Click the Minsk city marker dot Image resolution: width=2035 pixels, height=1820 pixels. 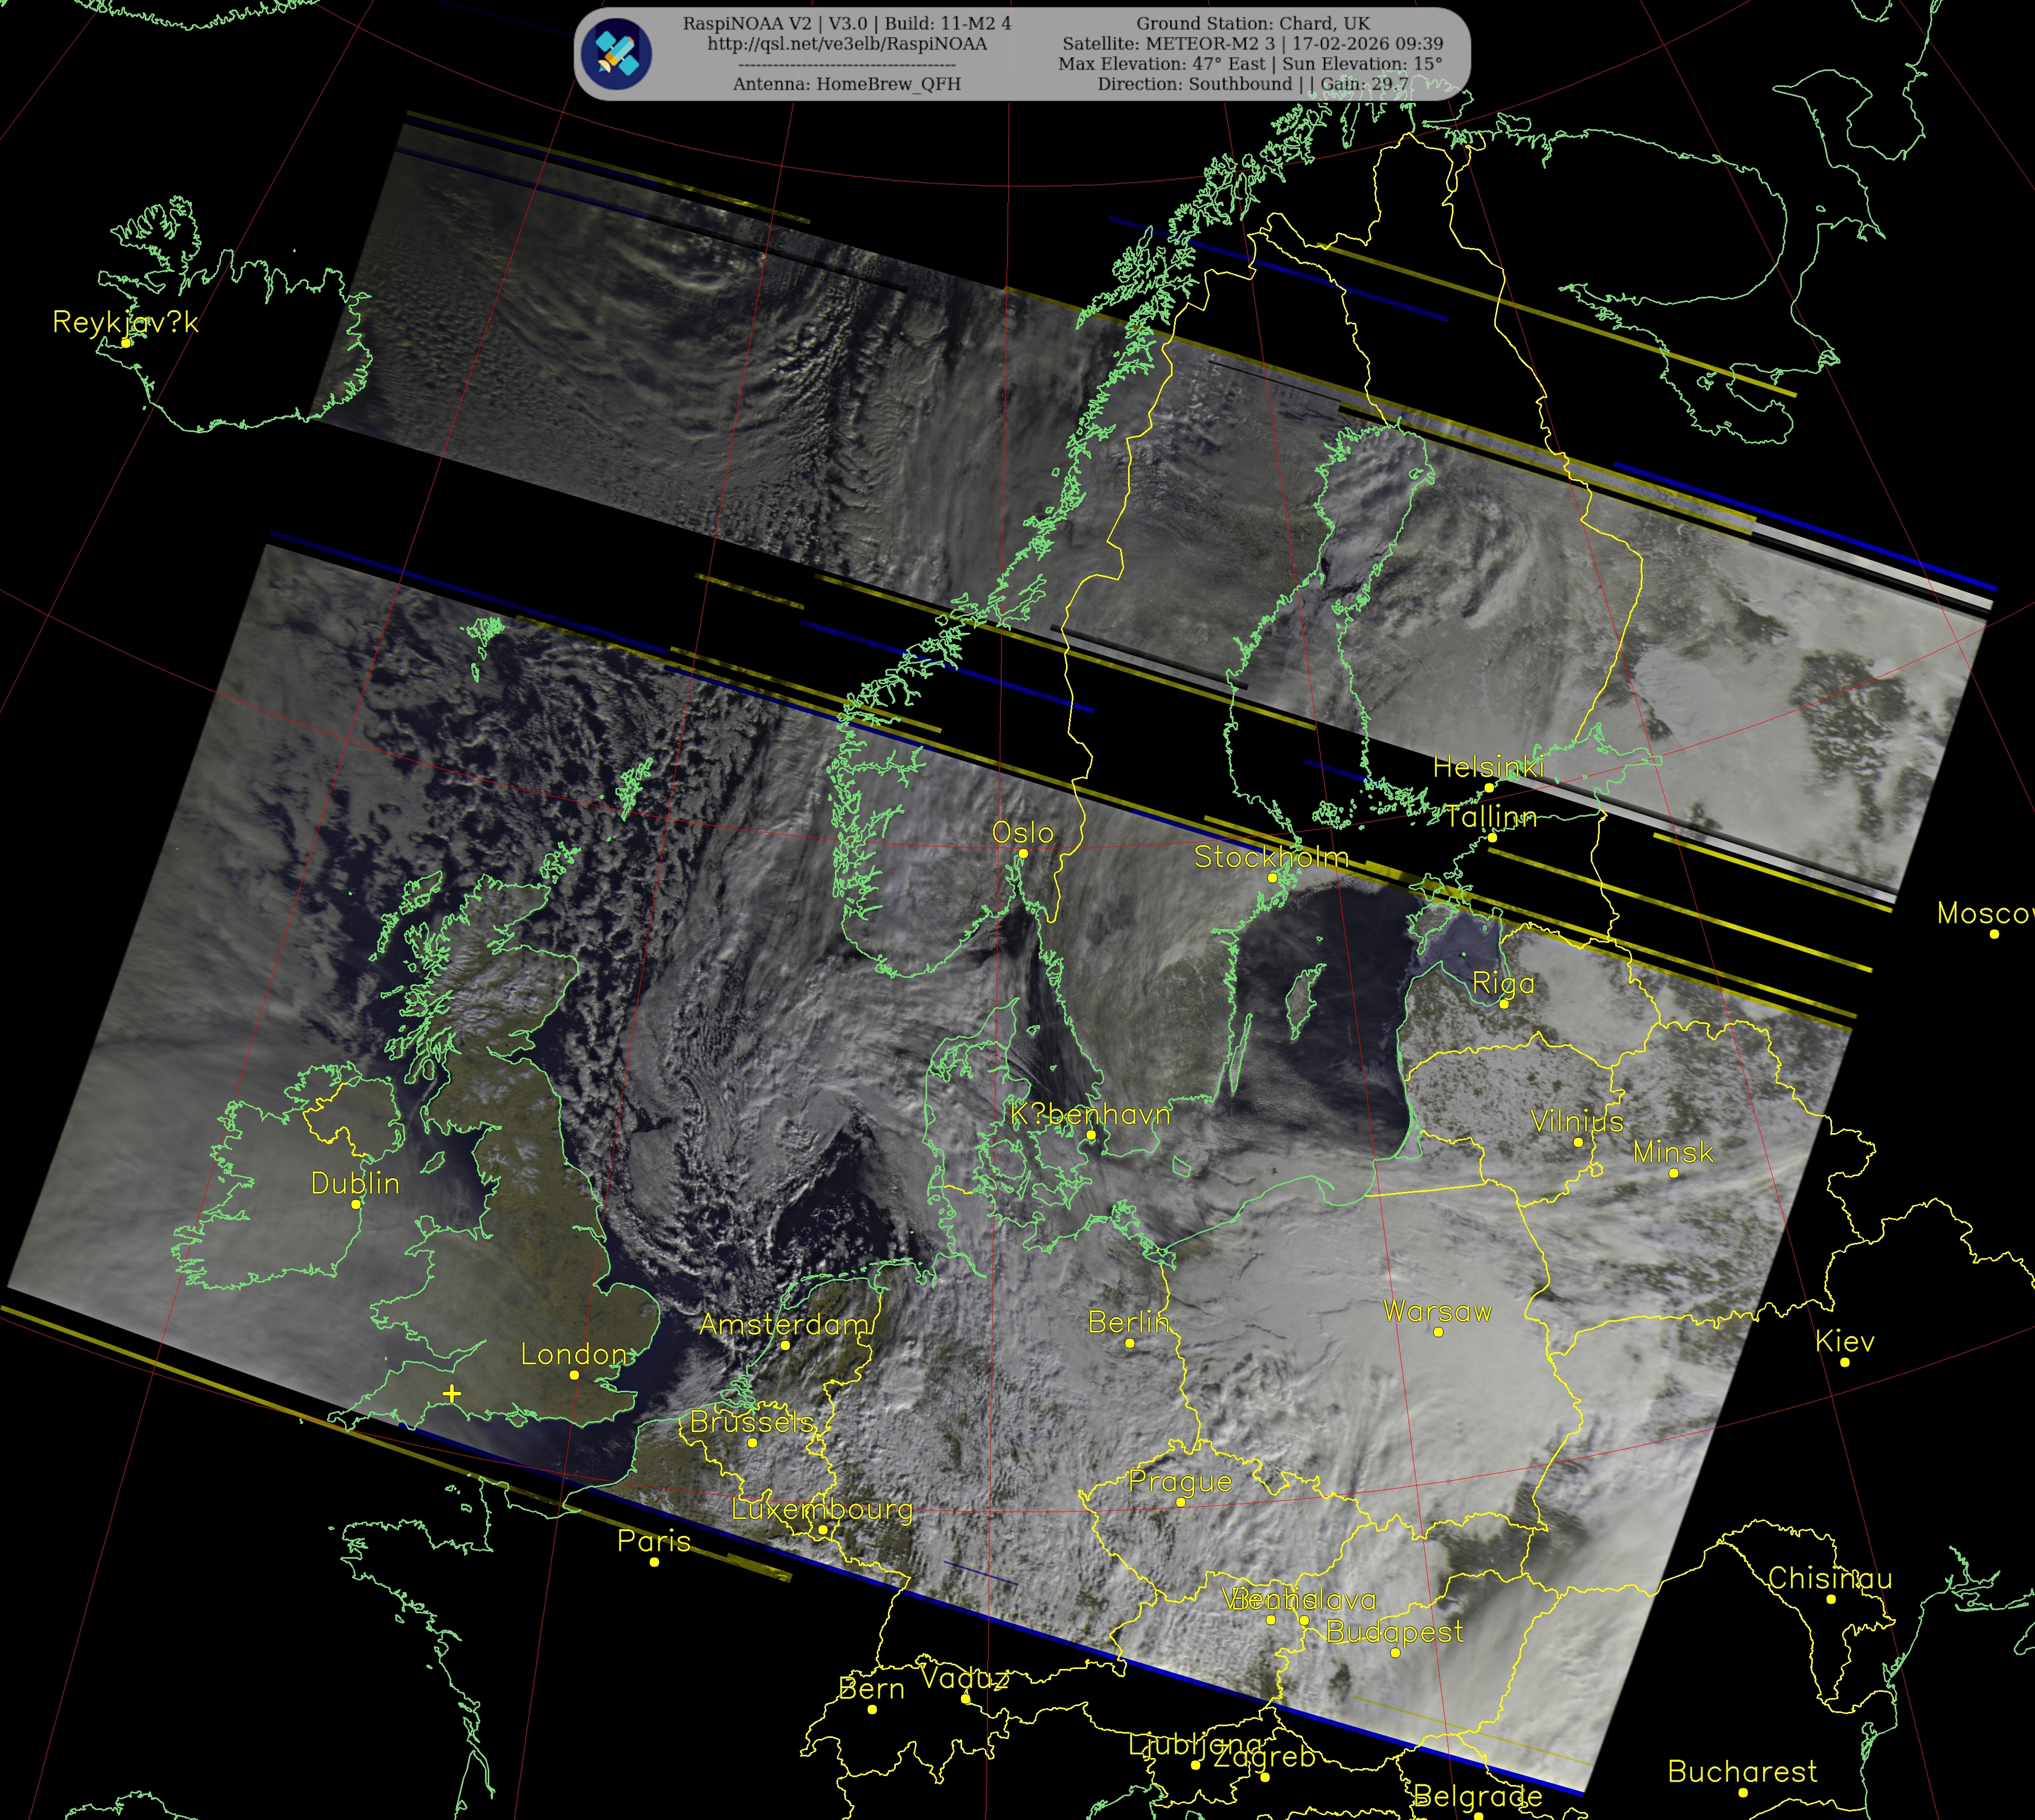click(x=1674, y=1173)
